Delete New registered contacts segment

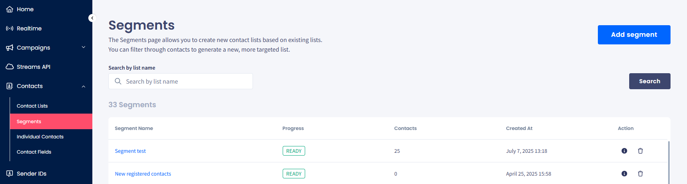640,174
